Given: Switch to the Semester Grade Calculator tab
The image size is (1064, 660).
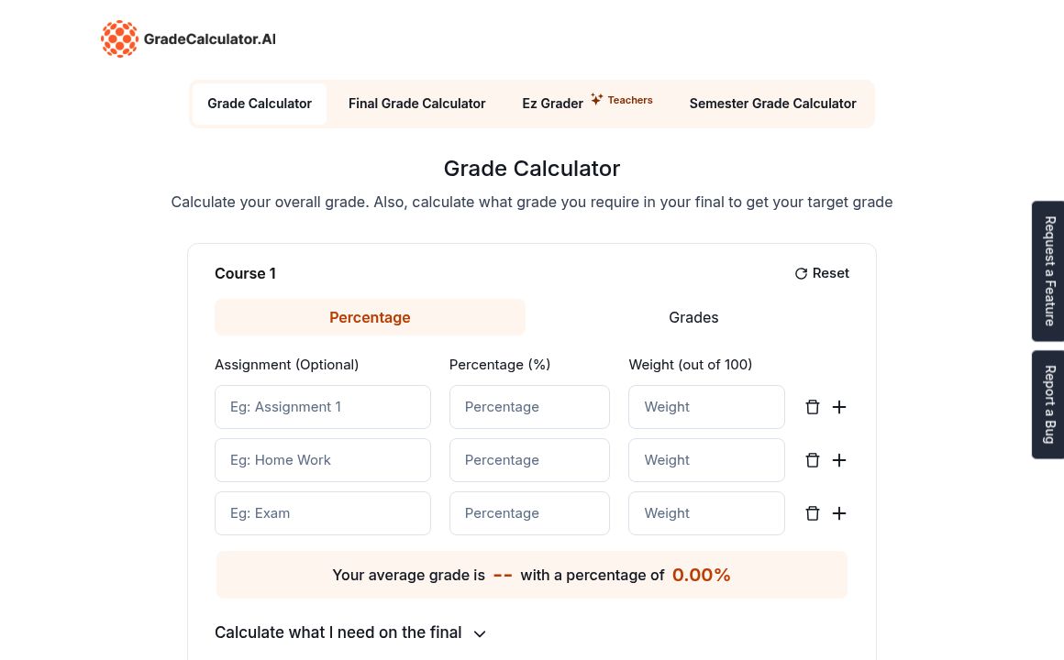Looking at the screenshot, I should pos(772,104).
